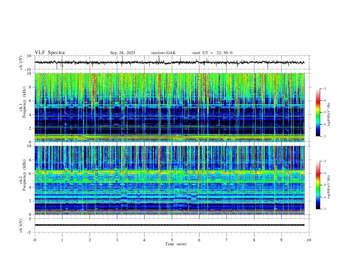This screenshot has width=348, height=269.
Task: Click the yellow-red 6 kHz band in ch.2
Action: coord(169,172)
